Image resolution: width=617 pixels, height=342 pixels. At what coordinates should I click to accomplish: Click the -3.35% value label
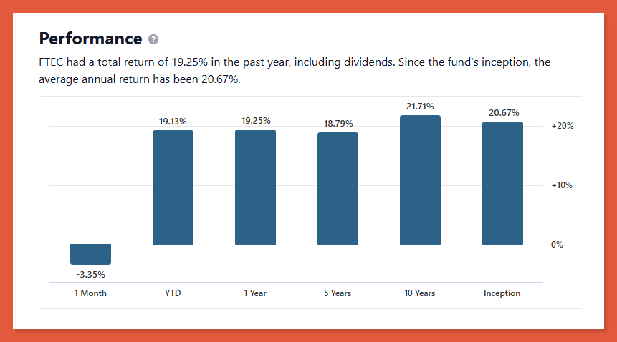tap(90, 273)
